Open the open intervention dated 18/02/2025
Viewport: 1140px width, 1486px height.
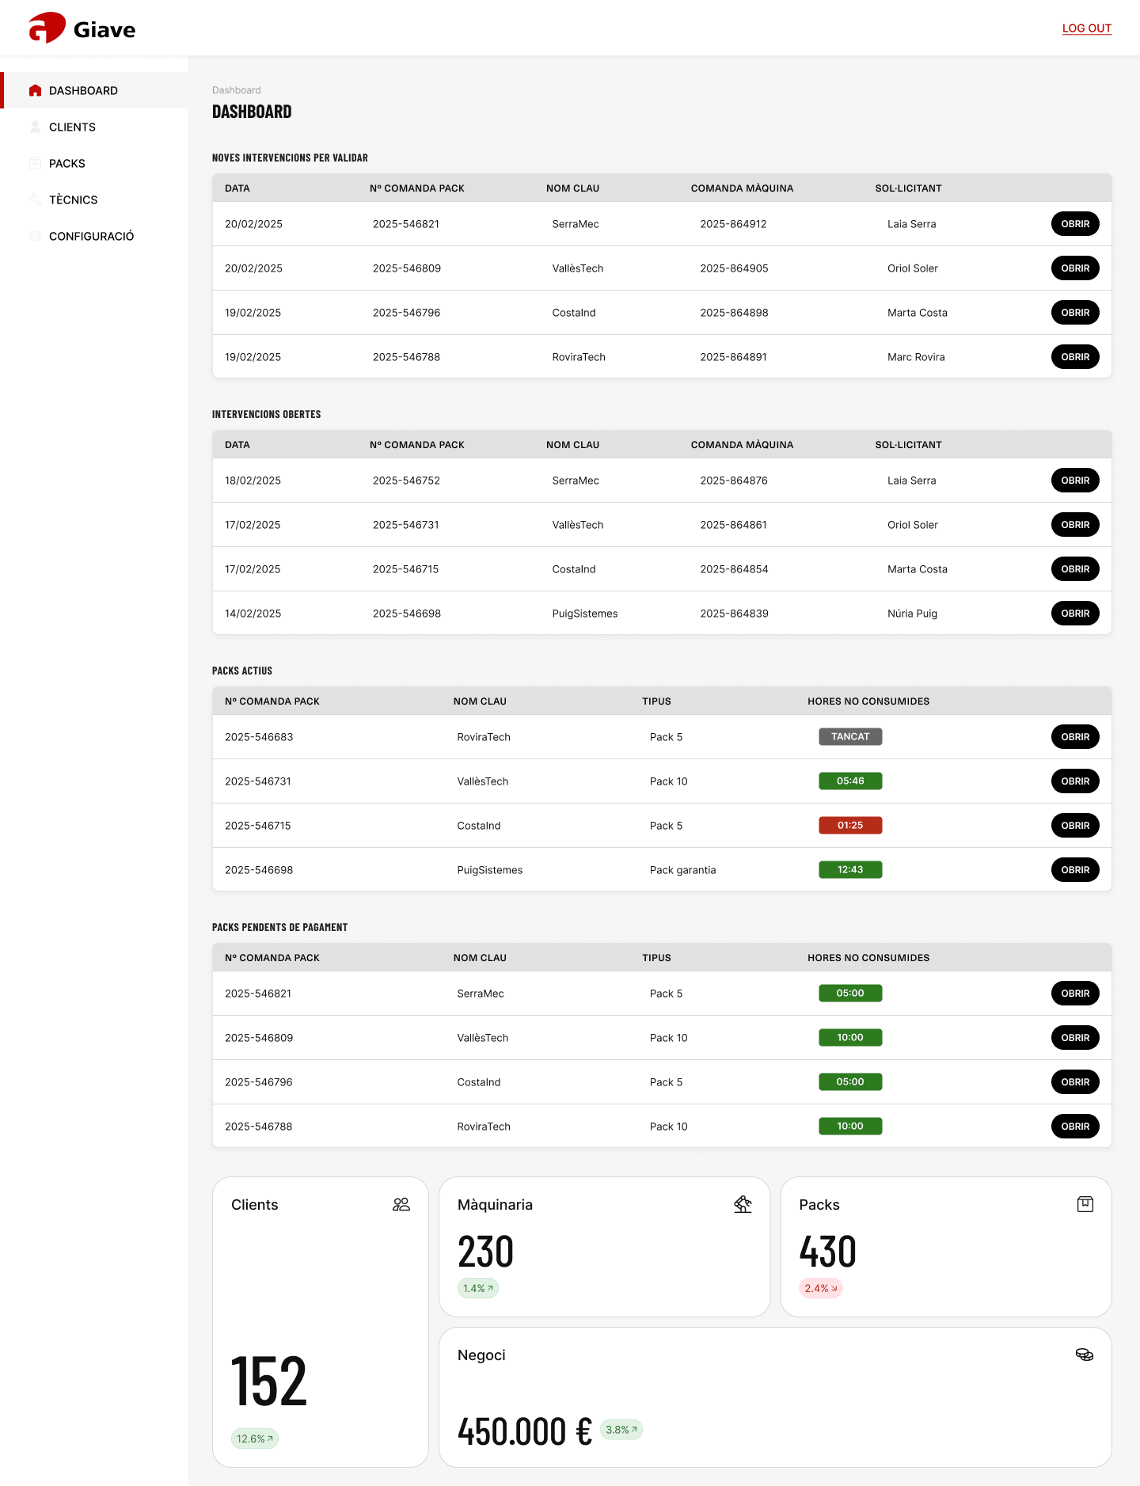(1075, 481)
